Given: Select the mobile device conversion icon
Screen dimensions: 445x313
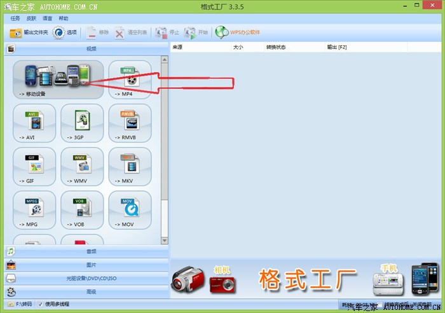Looking at the screenshot, I should click(58, 80).
